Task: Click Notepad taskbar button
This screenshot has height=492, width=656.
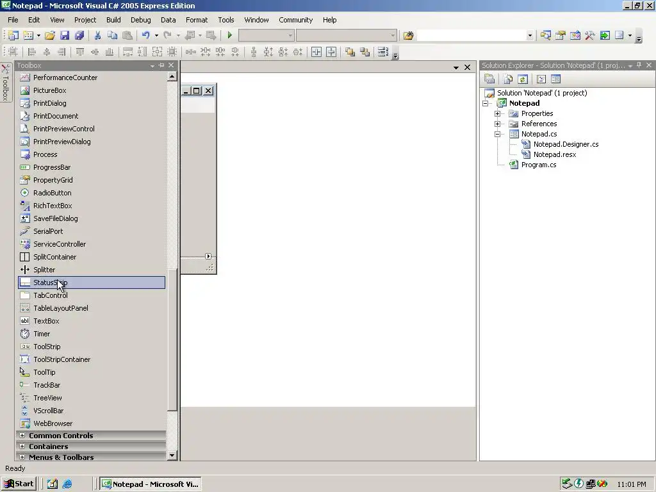Action: tap(151, 484)
